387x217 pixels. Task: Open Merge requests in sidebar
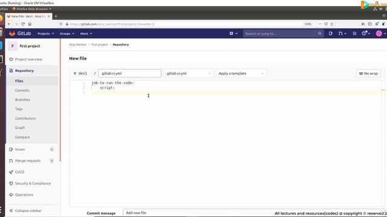tap(28, 161)
